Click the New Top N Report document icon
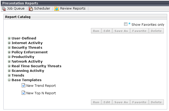The image size is (169, 111). pos(24,93)
